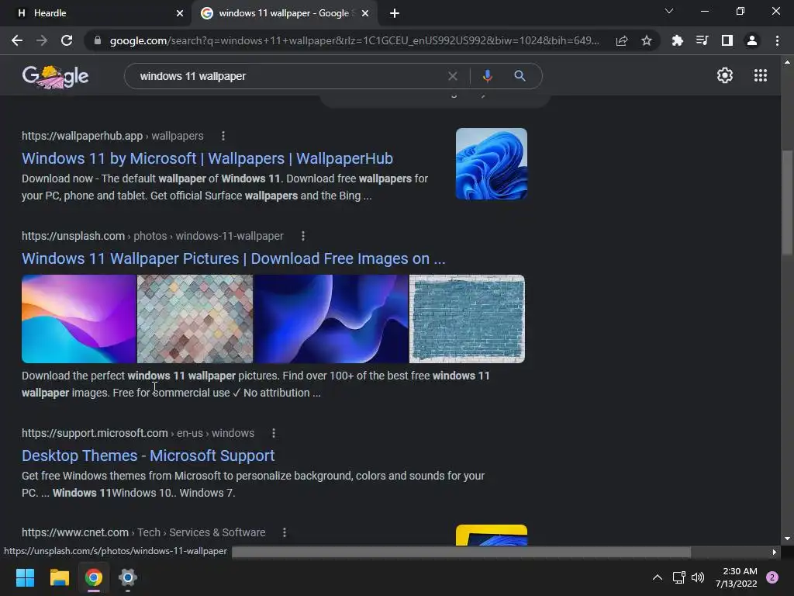Open the Chrome three-dot menu
The height and width of the screenshot is (596, 794).
(777, 40)
